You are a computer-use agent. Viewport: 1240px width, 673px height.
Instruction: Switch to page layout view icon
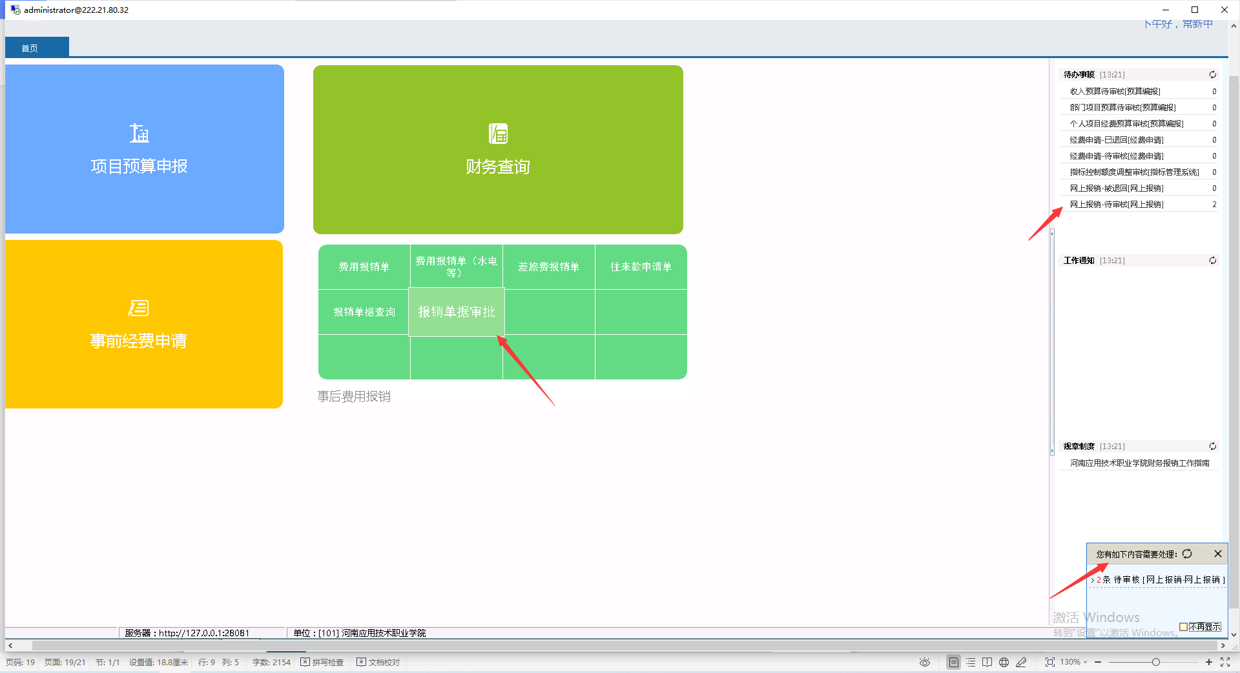953,662
